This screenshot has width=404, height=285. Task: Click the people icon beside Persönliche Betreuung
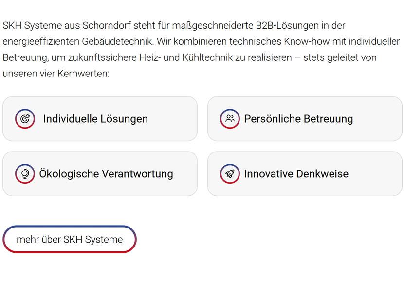(x=231, y=118)
